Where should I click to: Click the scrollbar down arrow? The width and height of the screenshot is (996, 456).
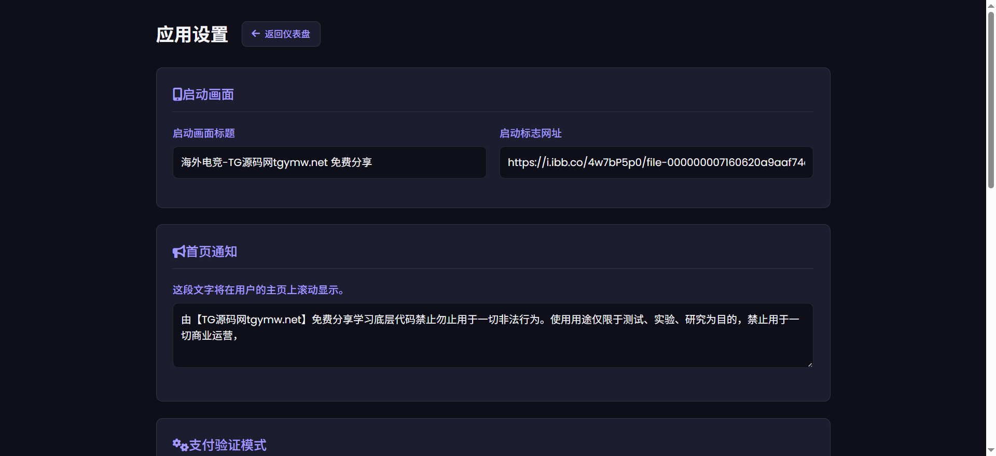[991, 450]
